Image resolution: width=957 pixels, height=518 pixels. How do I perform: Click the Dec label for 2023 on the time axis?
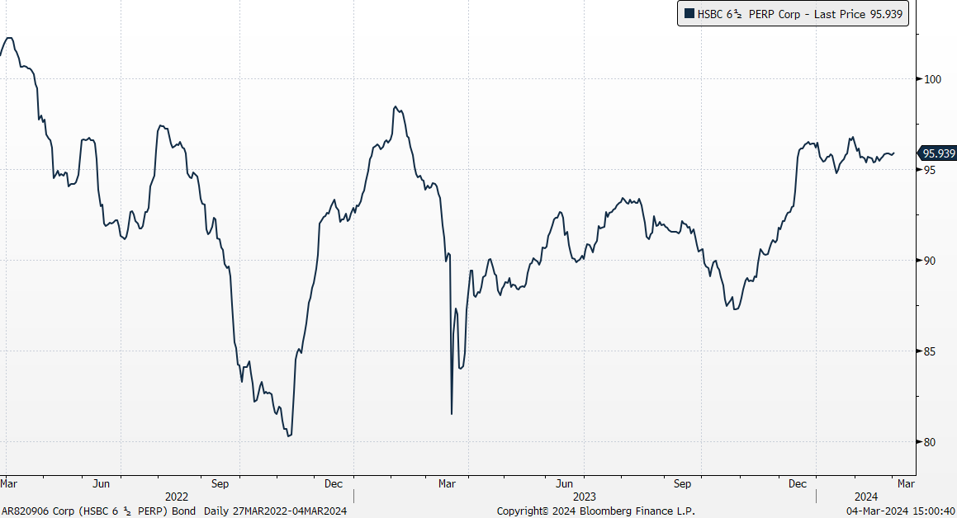pos(797,484)
